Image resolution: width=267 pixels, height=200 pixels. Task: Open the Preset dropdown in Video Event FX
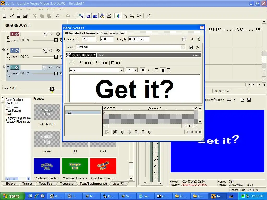[x=183, y=47]
